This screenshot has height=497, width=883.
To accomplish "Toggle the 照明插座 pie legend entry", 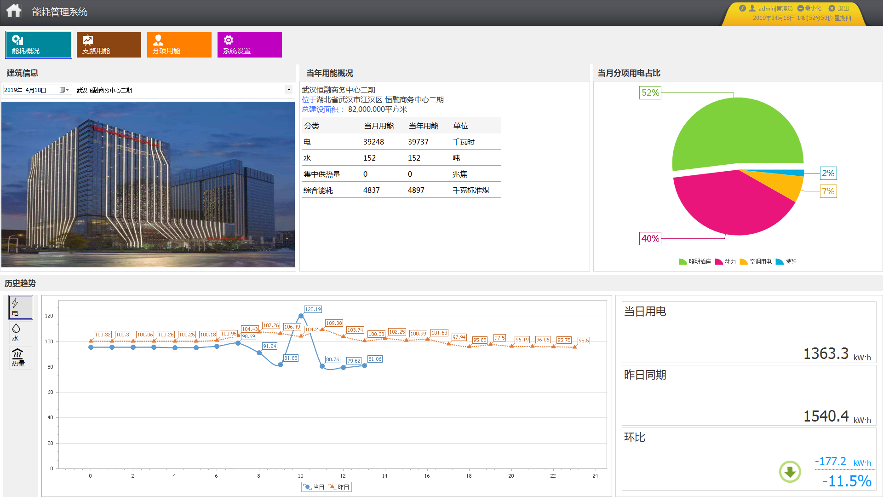I will tap(695, 261).
